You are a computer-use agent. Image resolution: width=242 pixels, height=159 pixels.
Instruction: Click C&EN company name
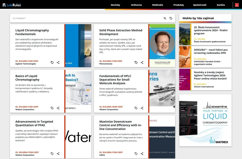[102, 155]
